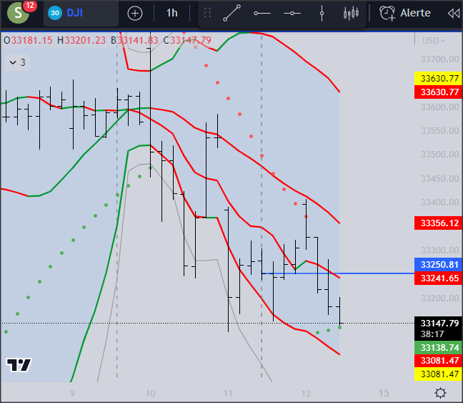Select the trend line drawing tool
The width and height of the screenshot is (463, 403).
tap(231, 13)
